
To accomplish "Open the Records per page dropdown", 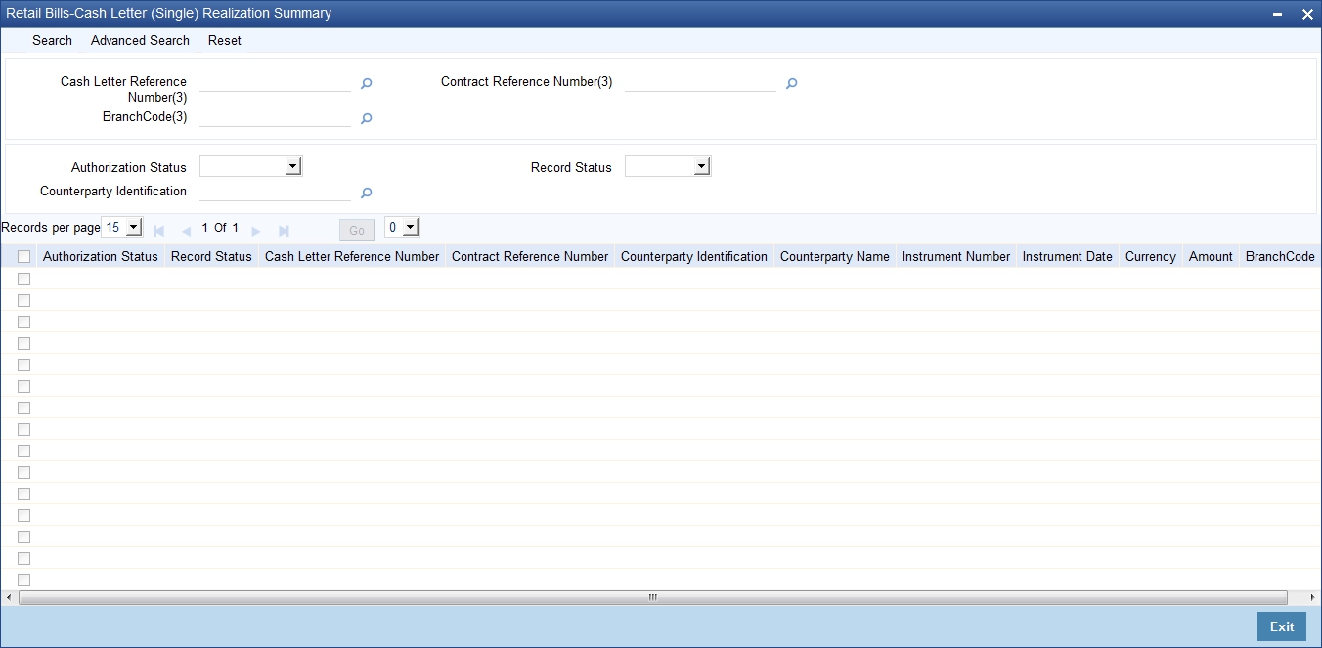I will pyautogui.click(x=122, y=228).
